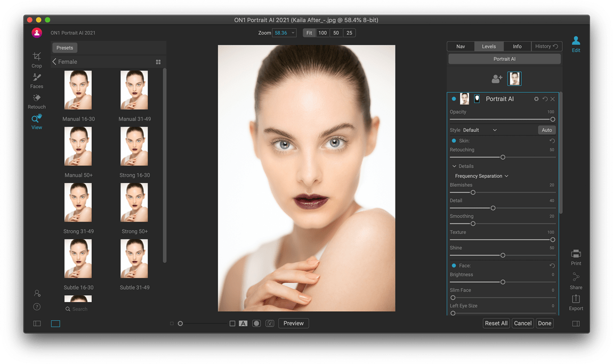Collapse the Details section
Screen dimensions: 613x364
[463, 166]
